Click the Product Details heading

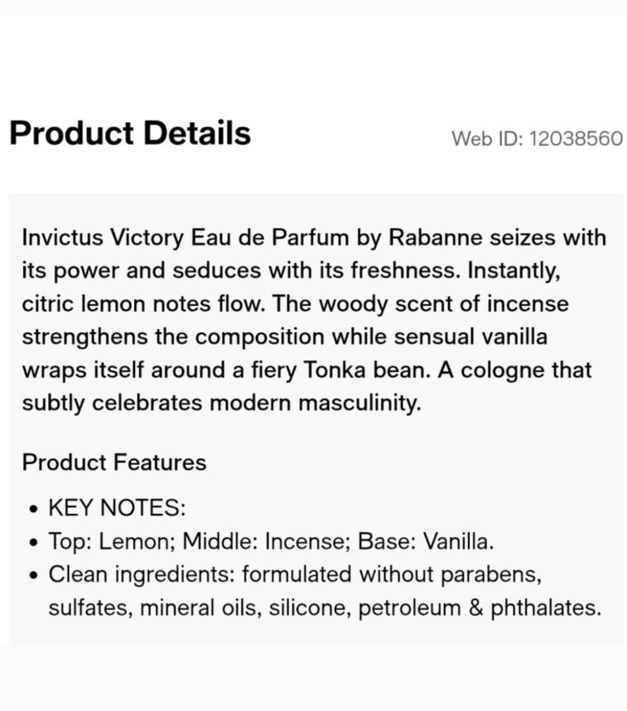point(130,133)
